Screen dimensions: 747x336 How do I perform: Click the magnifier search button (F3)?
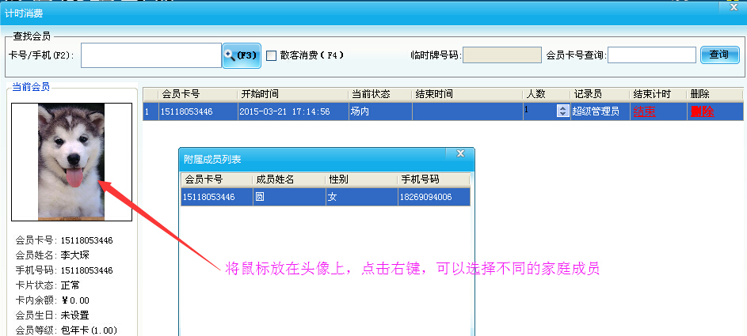[x=242, y=55]
